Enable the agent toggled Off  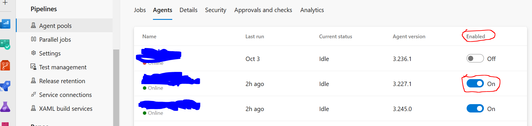[475, 58]
